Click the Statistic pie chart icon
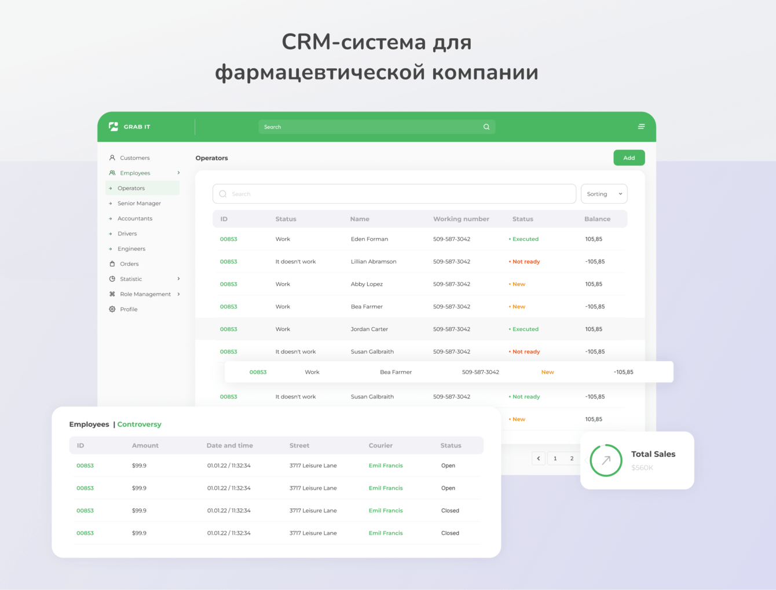The width and height of the screenshot is (776, 590). tap(112, 278)
